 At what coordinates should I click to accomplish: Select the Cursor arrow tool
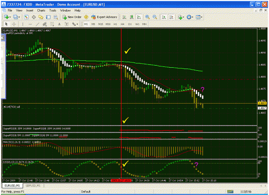click(6, 24)
